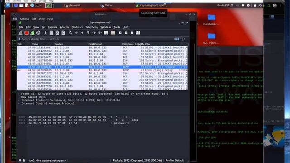The width and height of the screenshot is (290, 163).
Task: Click notification bell in system tray
Action: pyautogui.click(x=243, y=5)
